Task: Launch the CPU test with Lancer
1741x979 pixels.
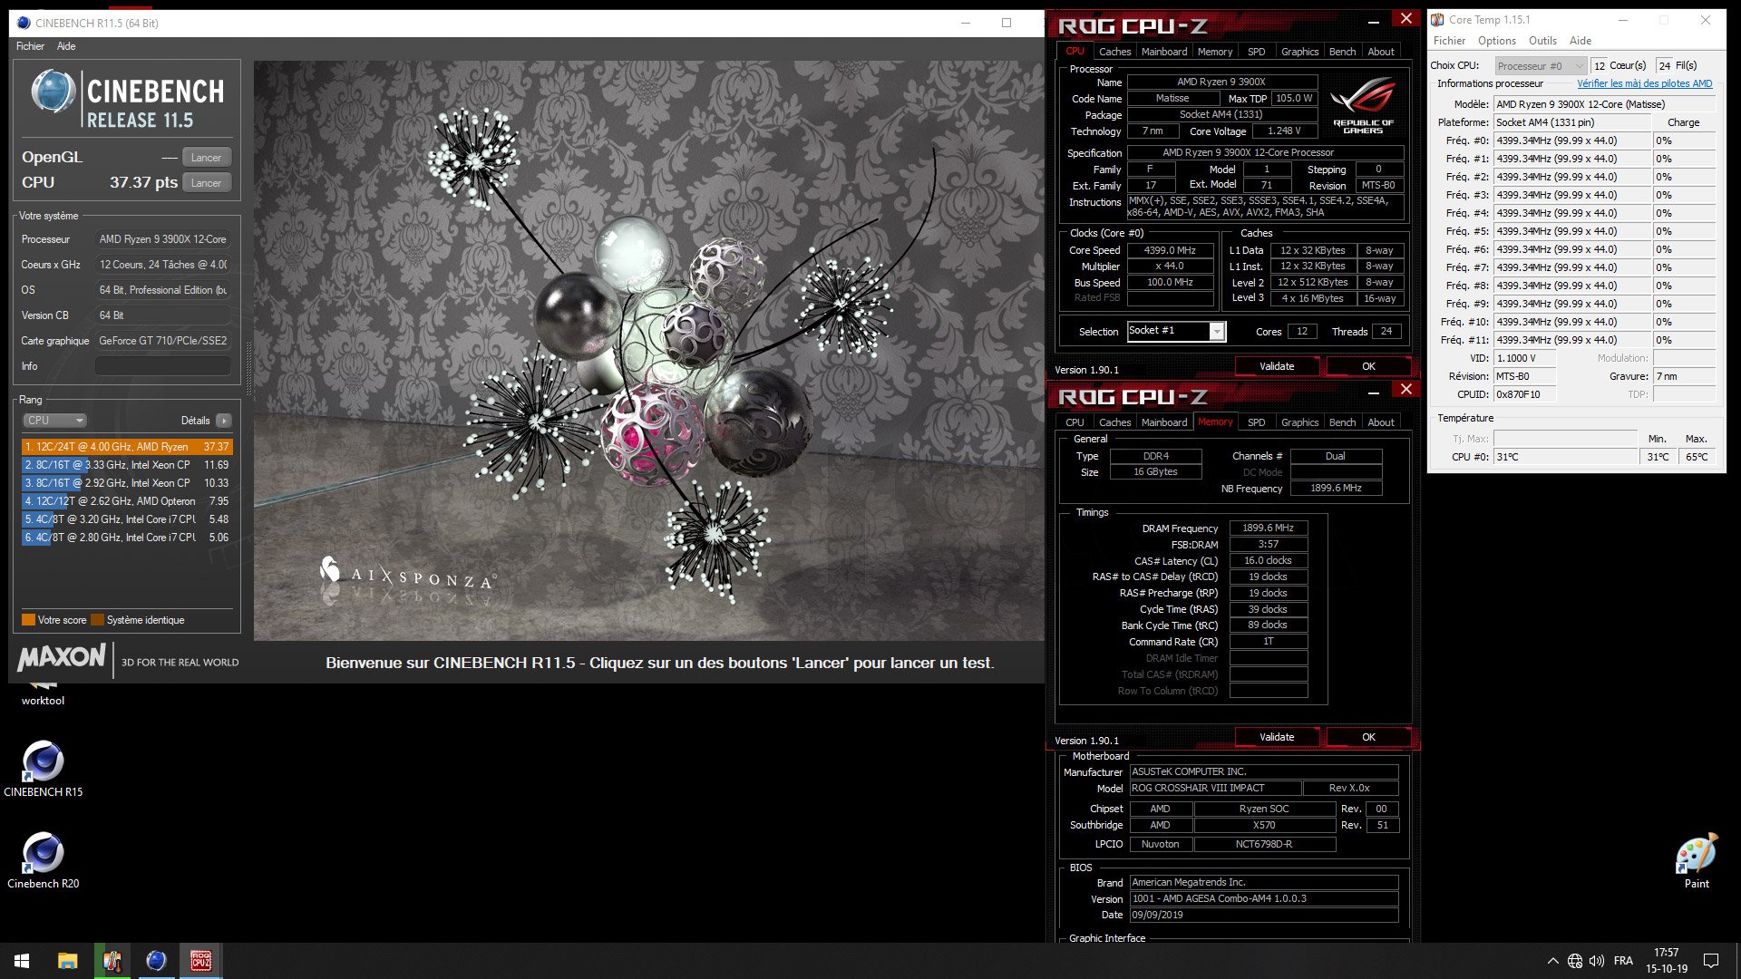Action: [206, 183]
